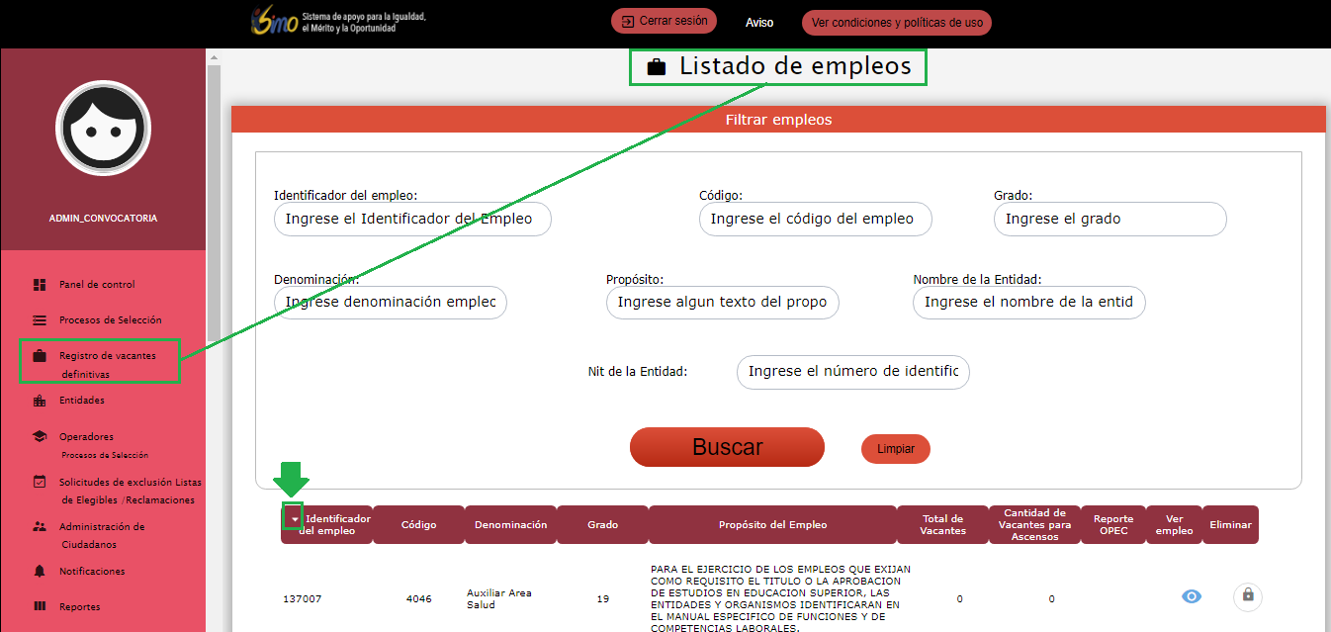
Task: Click the lock icon for employment 137007
Action: click(x=1247, y=595)
